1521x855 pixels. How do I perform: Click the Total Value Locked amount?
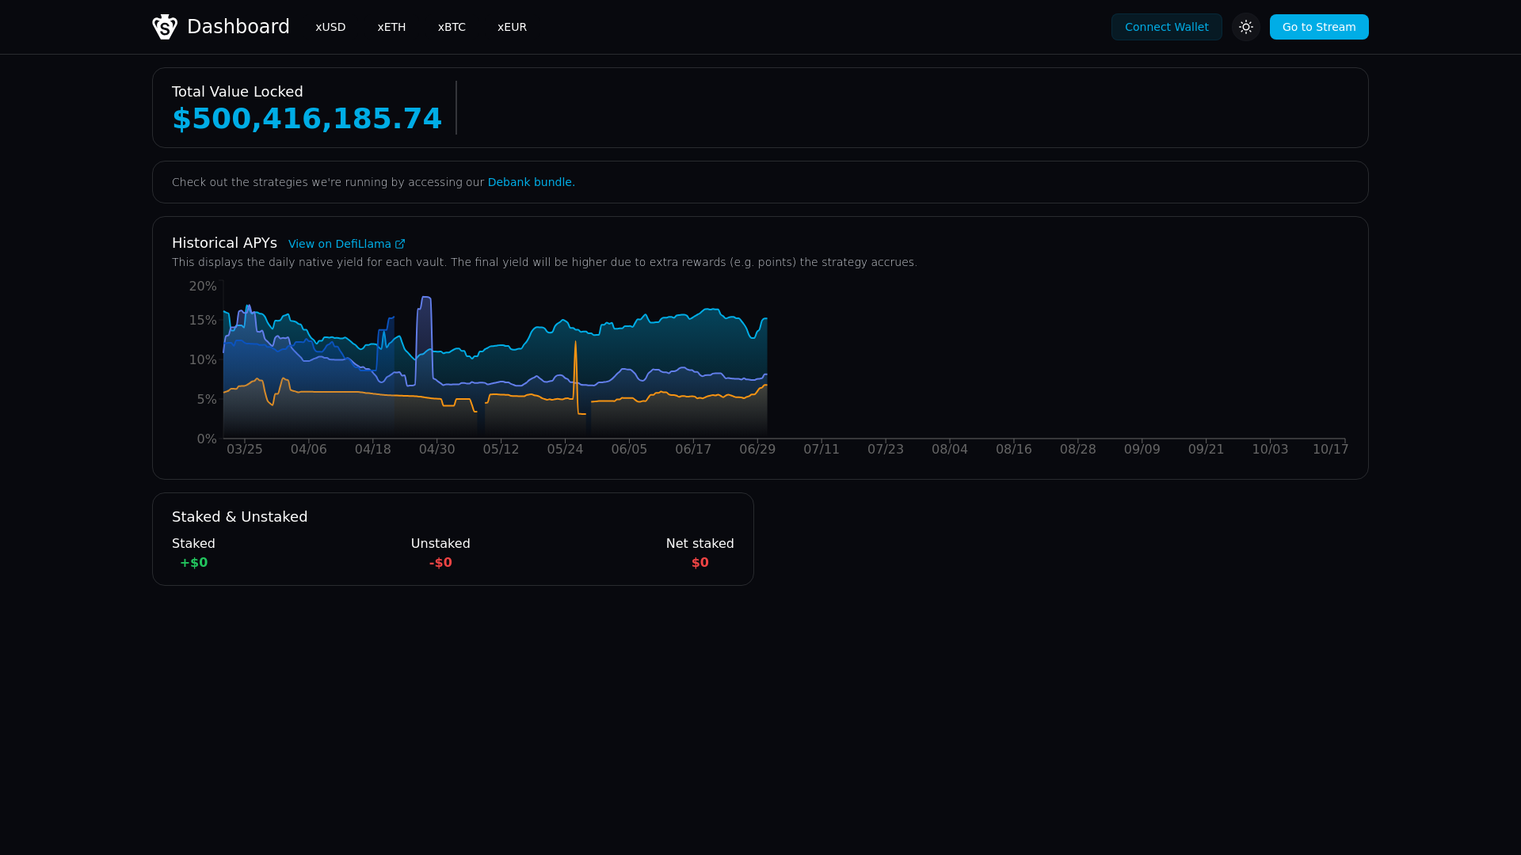tap(307, 119)
